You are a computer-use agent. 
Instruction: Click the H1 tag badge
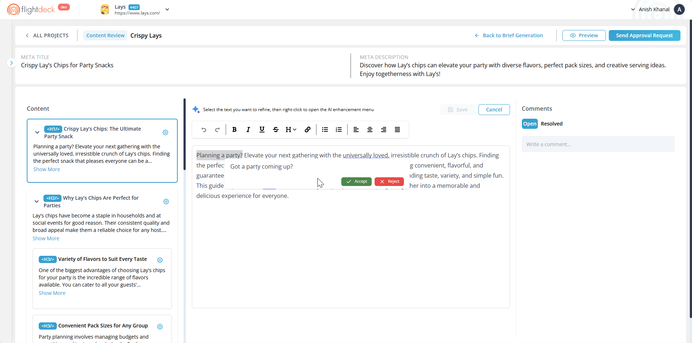[x=53, y=129]
